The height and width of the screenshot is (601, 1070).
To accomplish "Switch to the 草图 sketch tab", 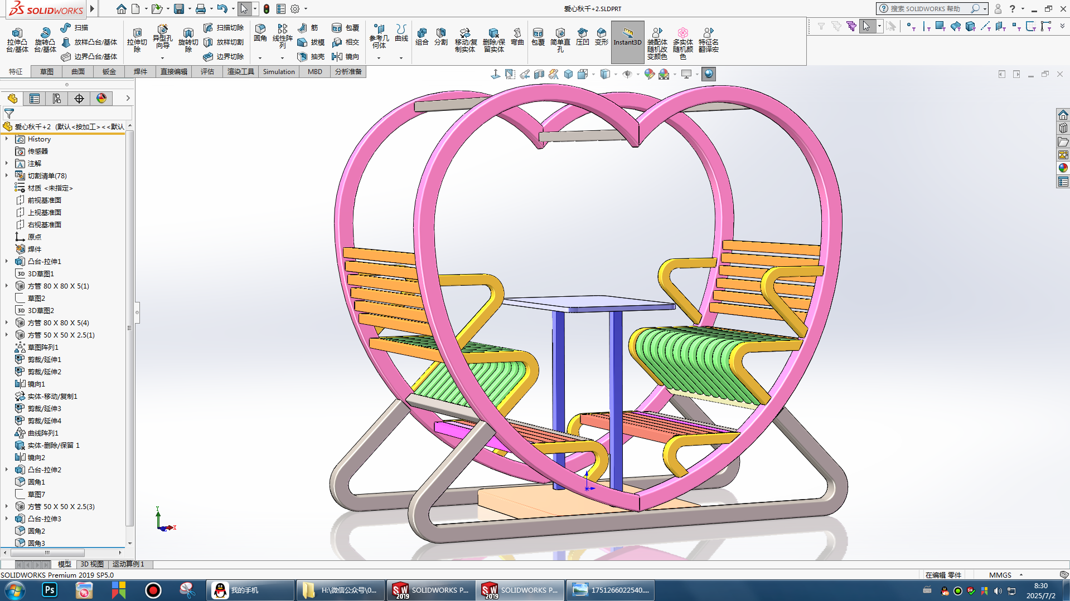I will point(47,72).
